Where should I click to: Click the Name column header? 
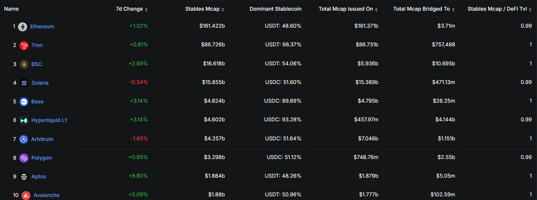pyautogui.click(x=11, y=9)
